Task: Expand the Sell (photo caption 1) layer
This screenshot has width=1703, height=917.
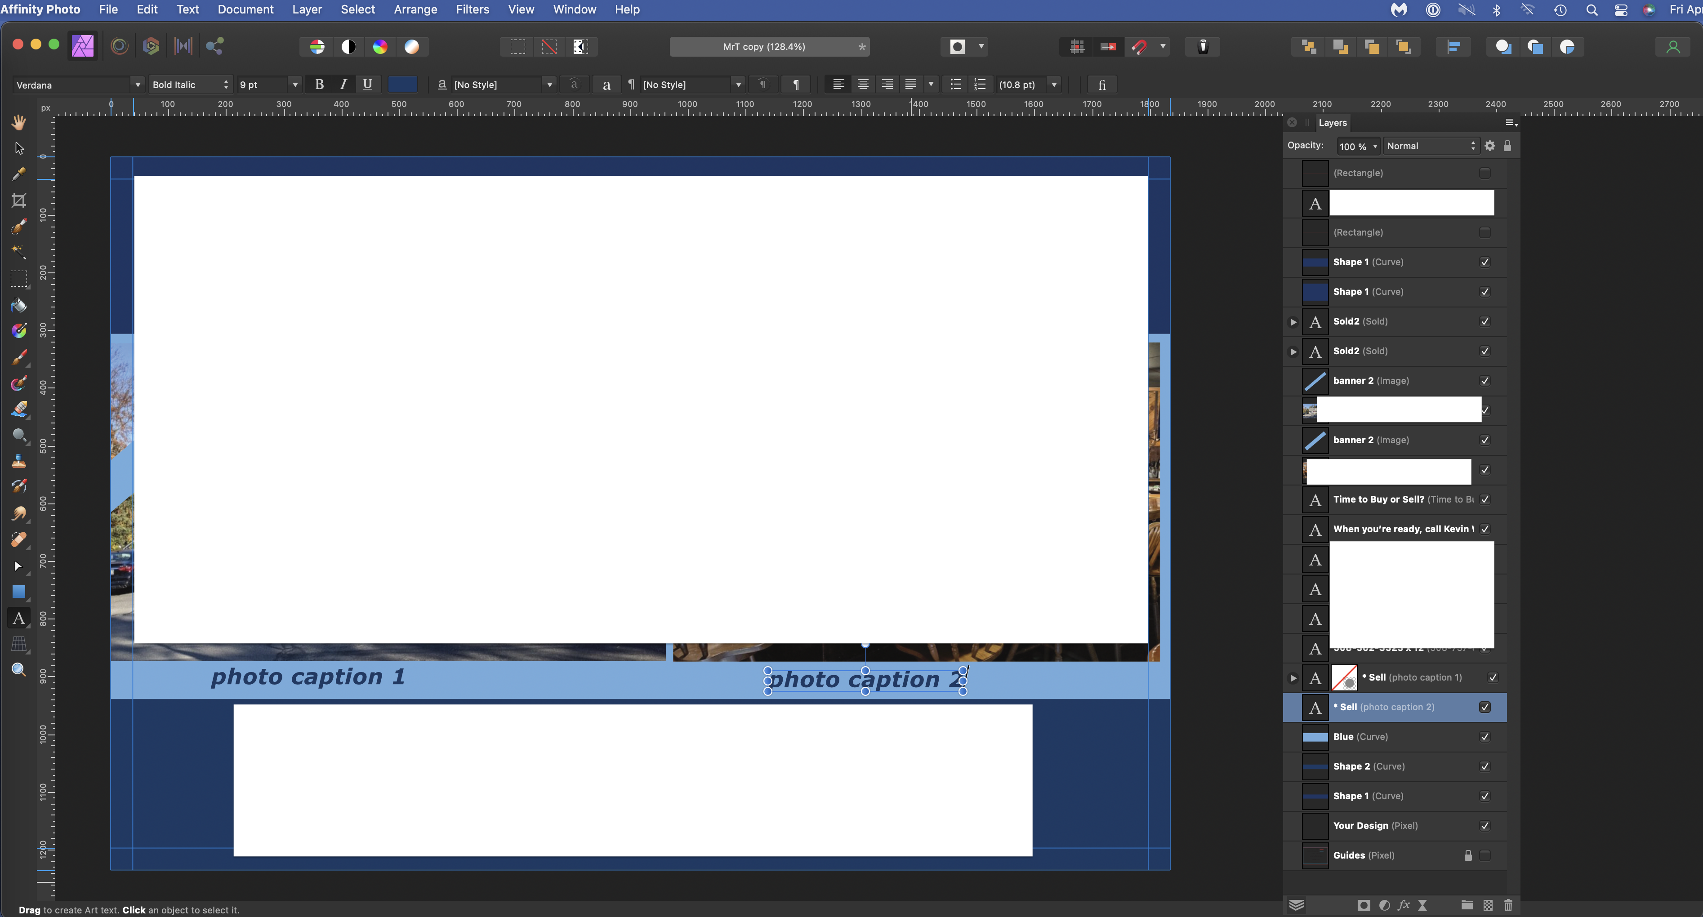Action: (x=1293, y=678)
